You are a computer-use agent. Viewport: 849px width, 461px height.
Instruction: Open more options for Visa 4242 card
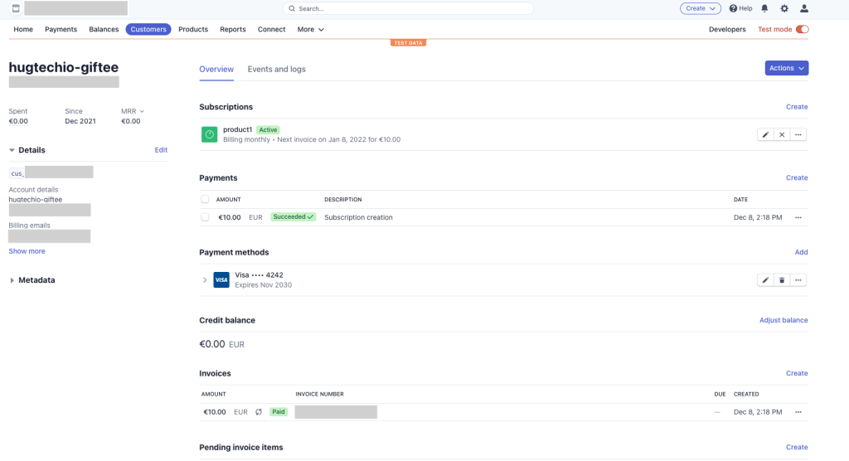pyautogui.click(x=798, y=280)
